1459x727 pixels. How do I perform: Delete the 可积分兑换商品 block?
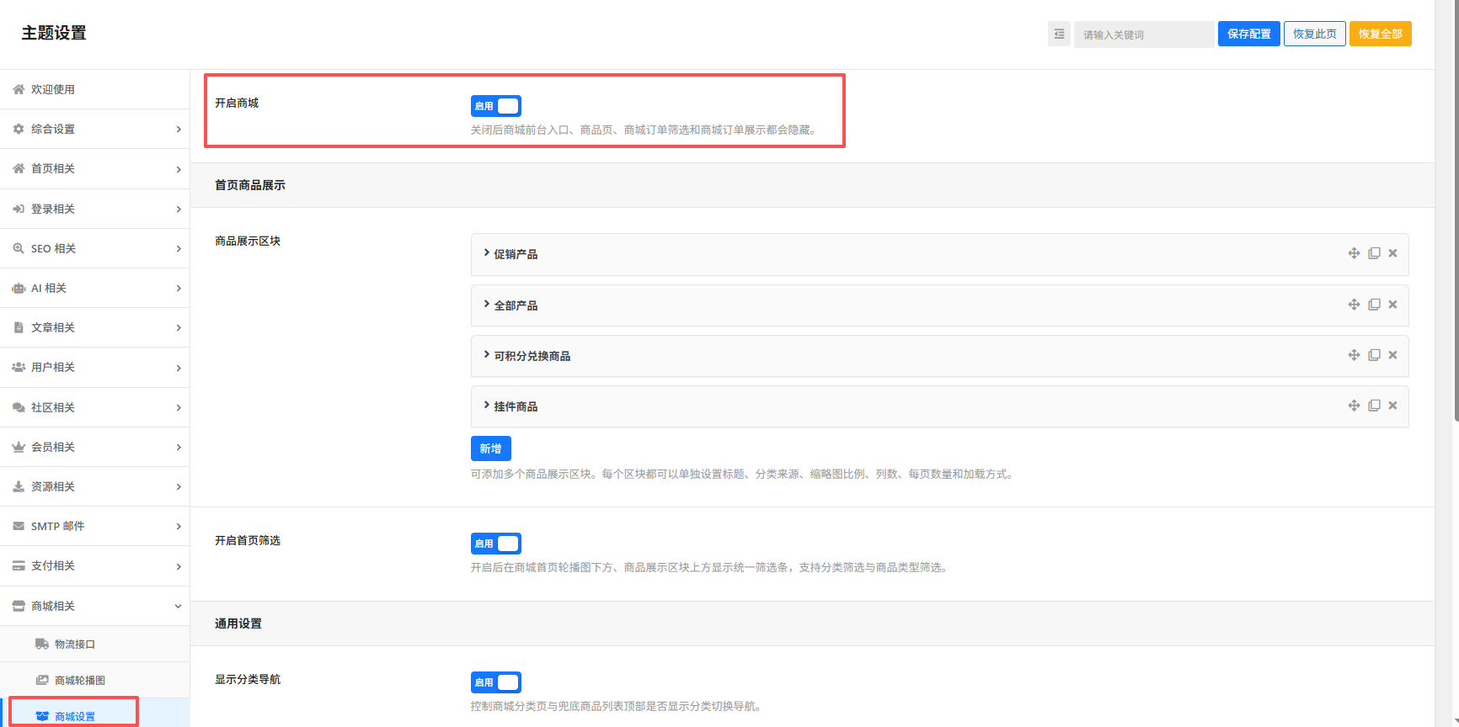tap(1392, 355)
